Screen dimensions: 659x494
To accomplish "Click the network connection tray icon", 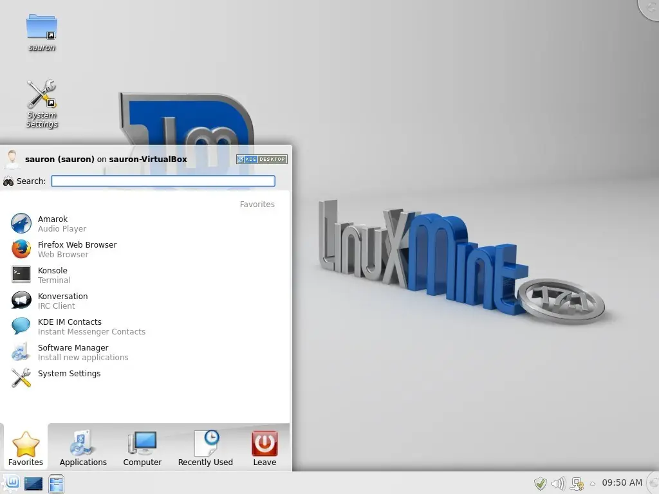I will (577, 484).
